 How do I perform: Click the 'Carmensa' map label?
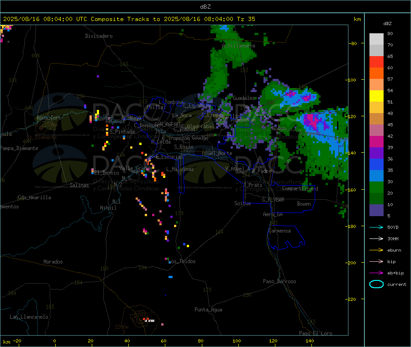coord(279,231)
